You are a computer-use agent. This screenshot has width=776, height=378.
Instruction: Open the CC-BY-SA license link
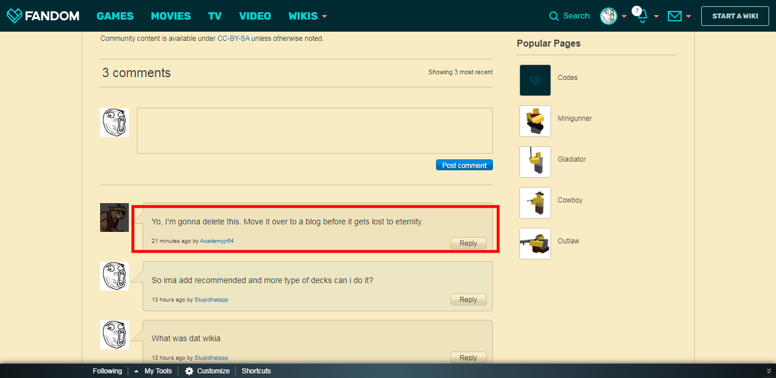233,39
